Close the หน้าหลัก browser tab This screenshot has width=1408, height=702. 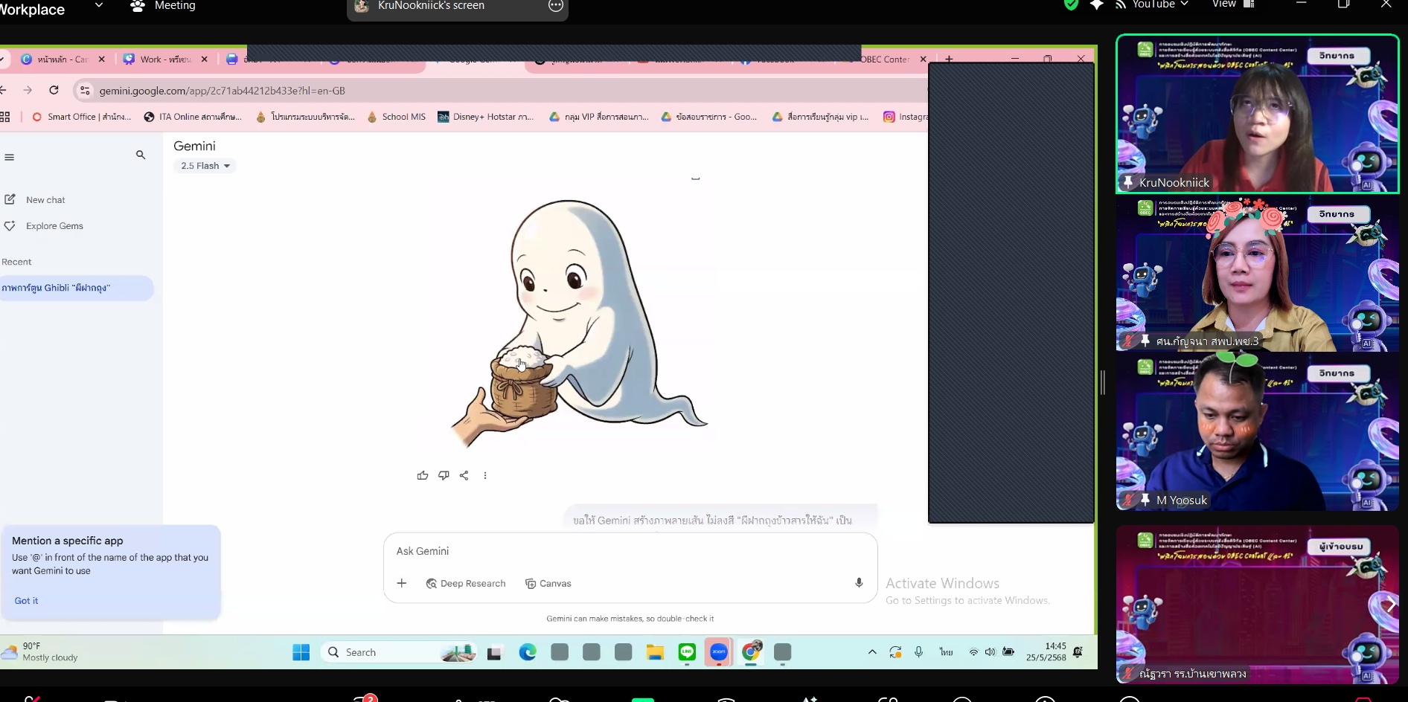pos(102,59)
